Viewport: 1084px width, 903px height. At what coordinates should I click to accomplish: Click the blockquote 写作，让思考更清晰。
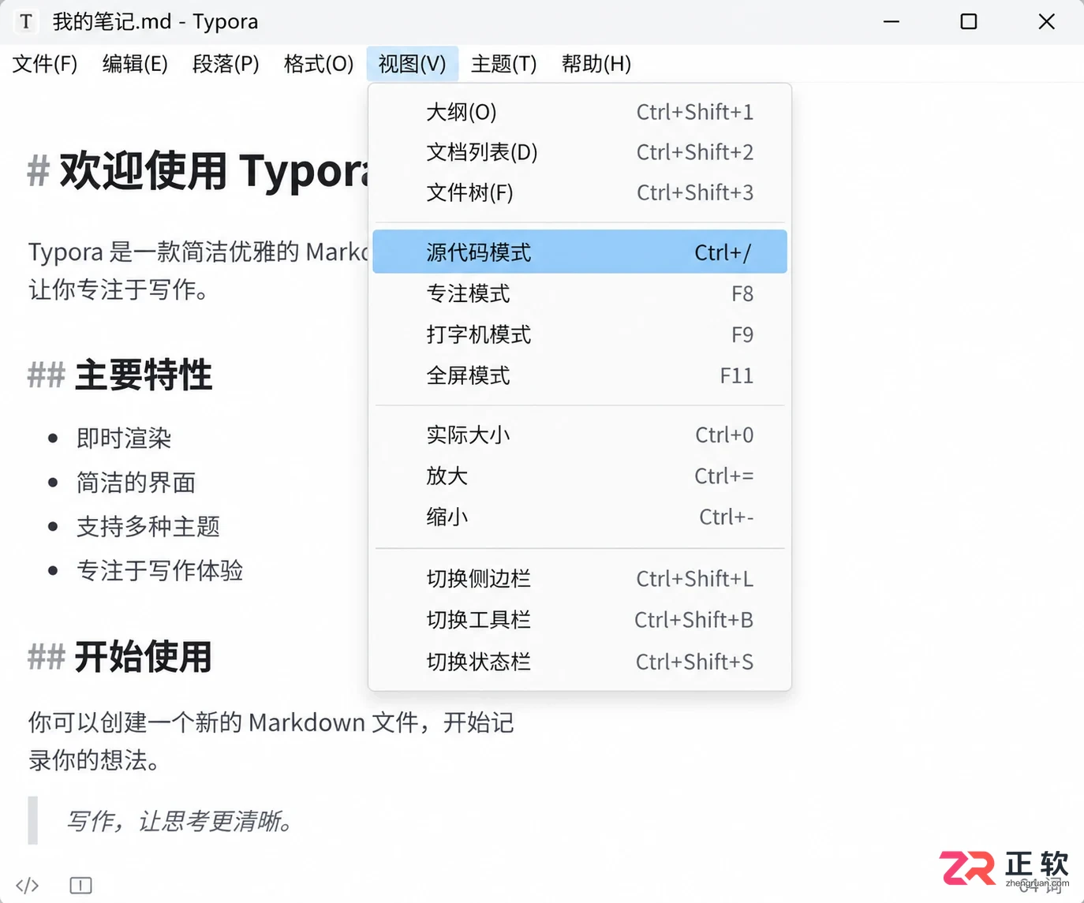[180, 821]
